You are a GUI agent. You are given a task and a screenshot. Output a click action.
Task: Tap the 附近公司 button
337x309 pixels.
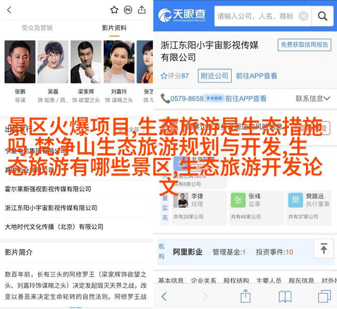tap(215, 76)
